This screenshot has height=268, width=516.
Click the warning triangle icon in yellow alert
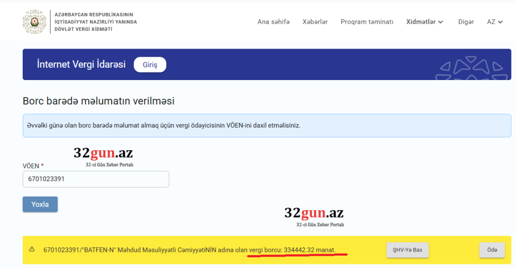pos(32,249)
